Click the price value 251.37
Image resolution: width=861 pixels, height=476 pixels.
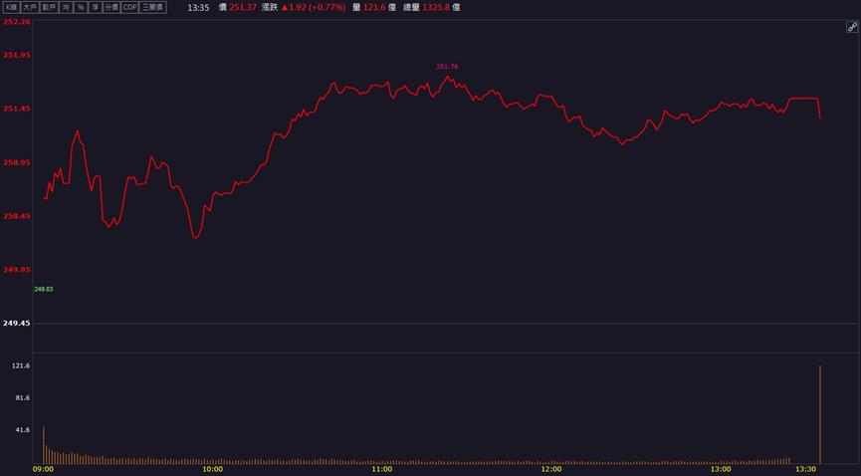tap(243, 8)
